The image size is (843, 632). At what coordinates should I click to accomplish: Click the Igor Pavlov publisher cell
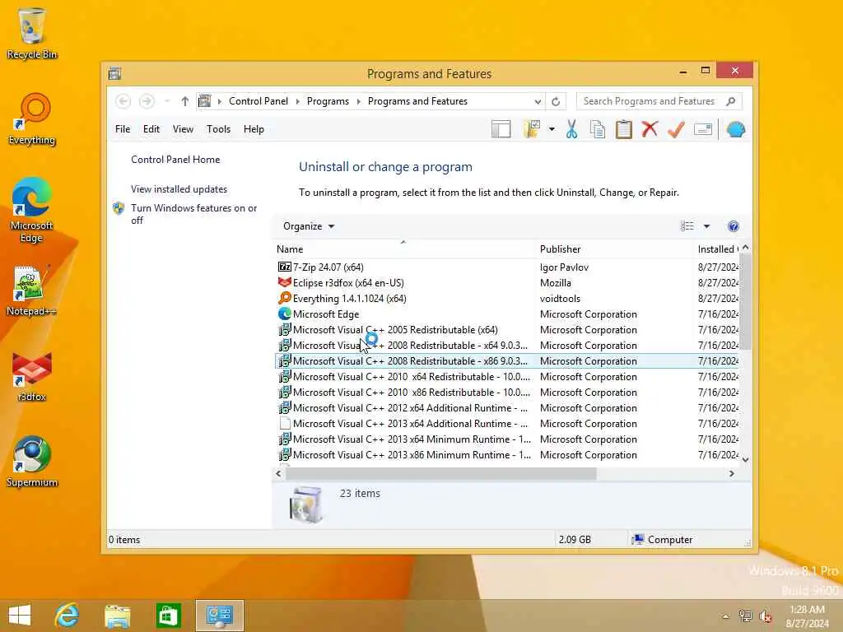coord(564,267)
